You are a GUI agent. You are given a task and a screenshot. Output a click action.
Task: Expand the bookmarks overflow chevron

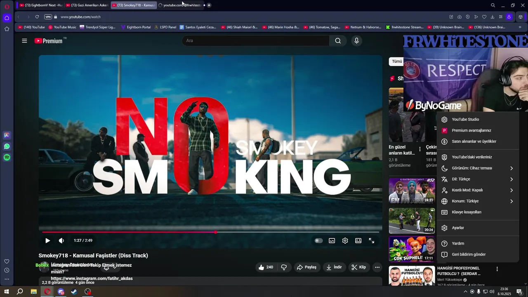click(520, 27)
